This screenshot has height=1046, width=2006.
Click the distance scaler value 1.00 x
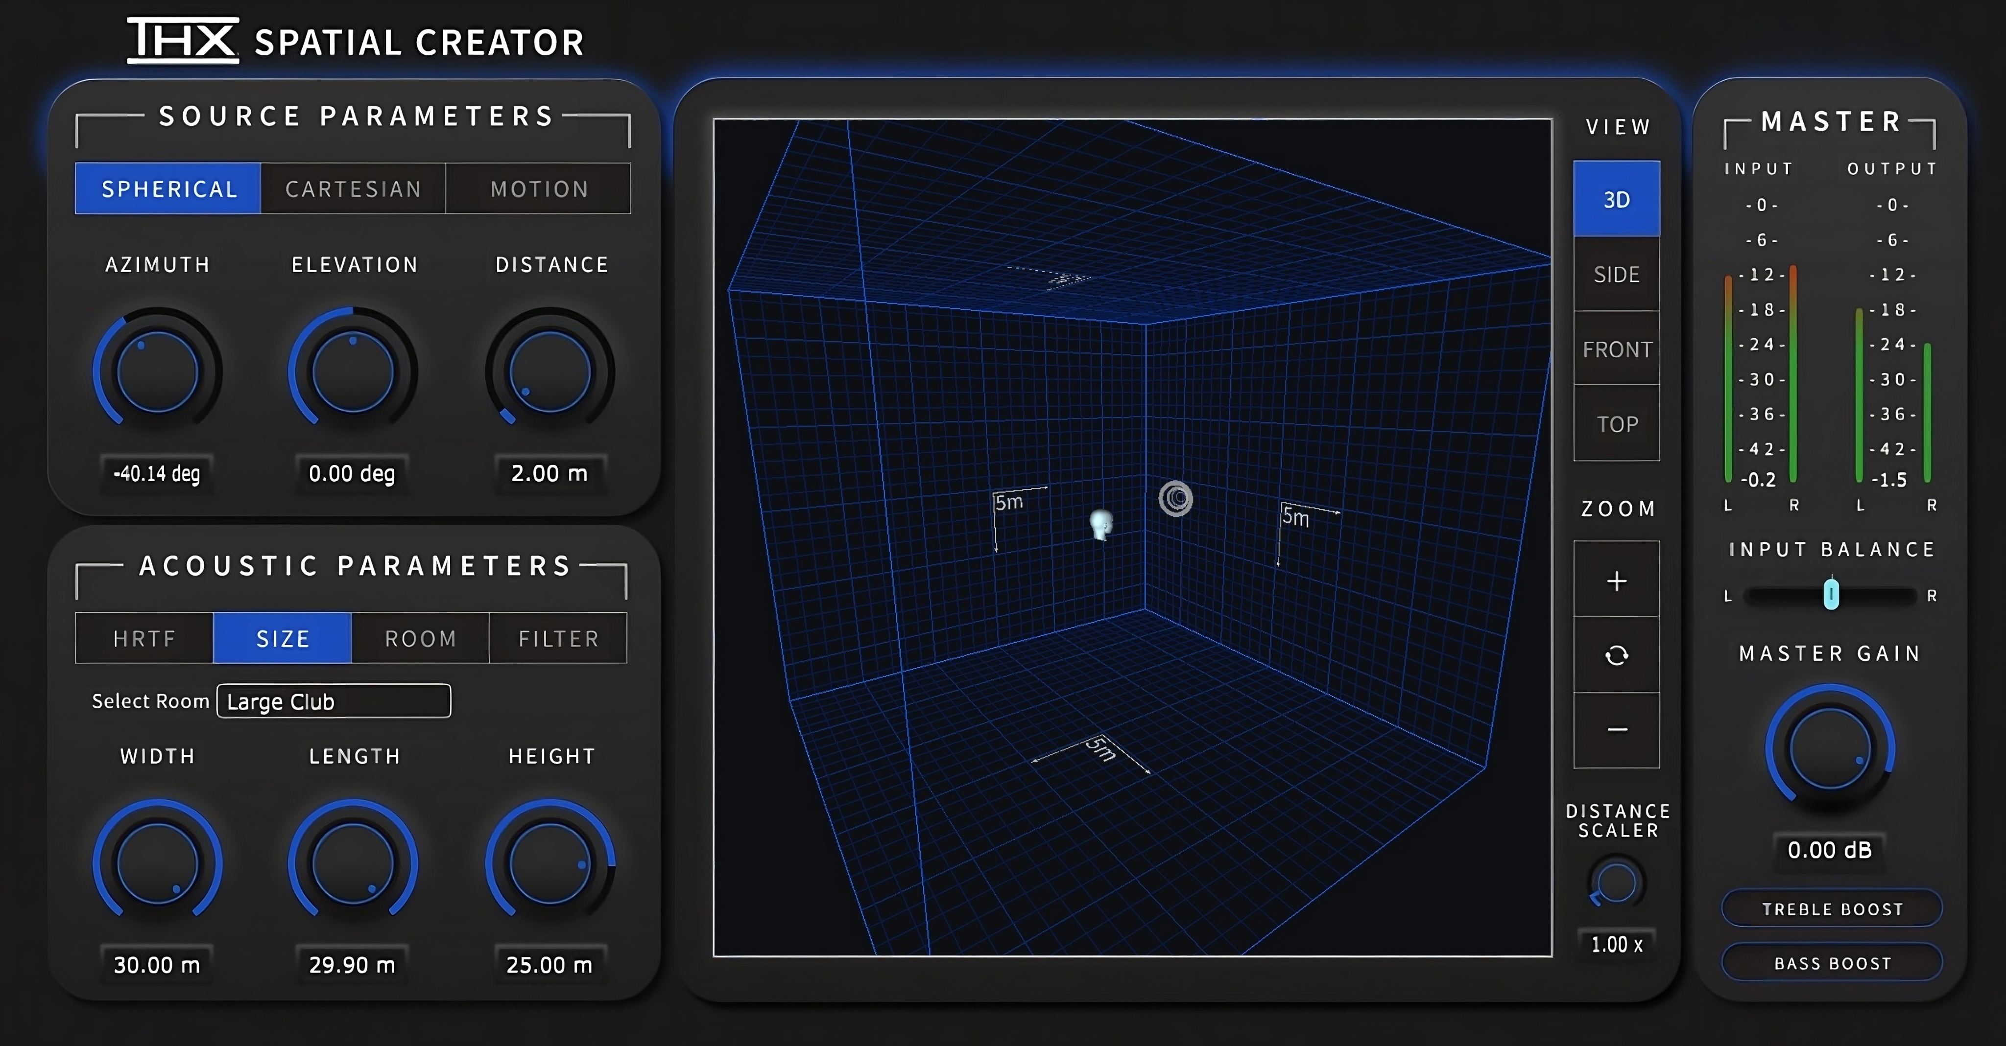coord(1617,944)
